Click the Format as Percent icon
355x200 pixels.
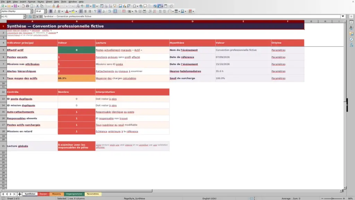pos(136,11)
